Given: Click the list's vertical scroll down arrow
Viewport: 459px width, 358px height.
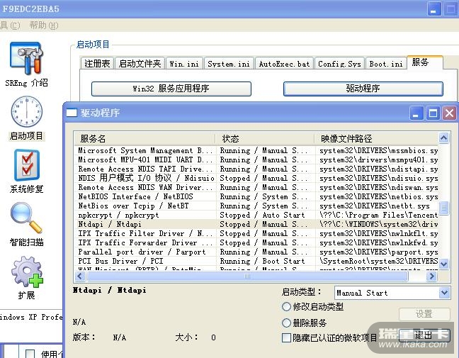Looking at the screenshot, I should (444, 264).
